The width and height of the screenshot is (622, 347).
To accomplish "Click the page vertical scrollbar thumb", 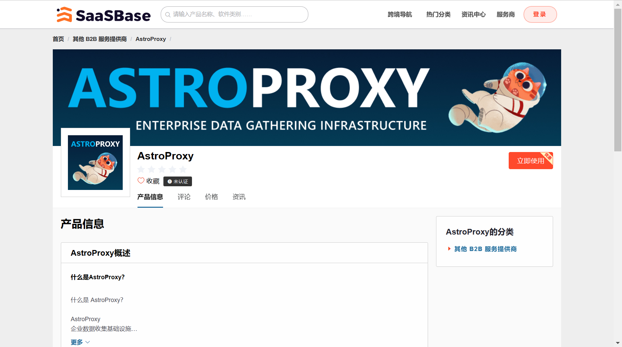I will click(618, 80).
